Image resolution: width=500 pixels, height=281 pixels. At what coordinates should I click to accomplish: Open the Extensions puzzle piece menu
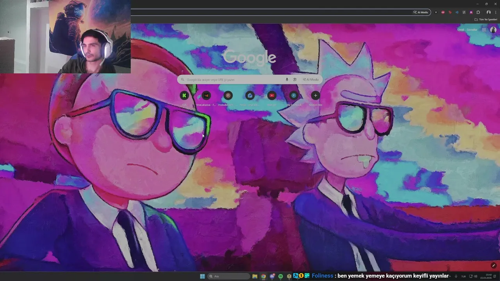click(x=478, y=12)
